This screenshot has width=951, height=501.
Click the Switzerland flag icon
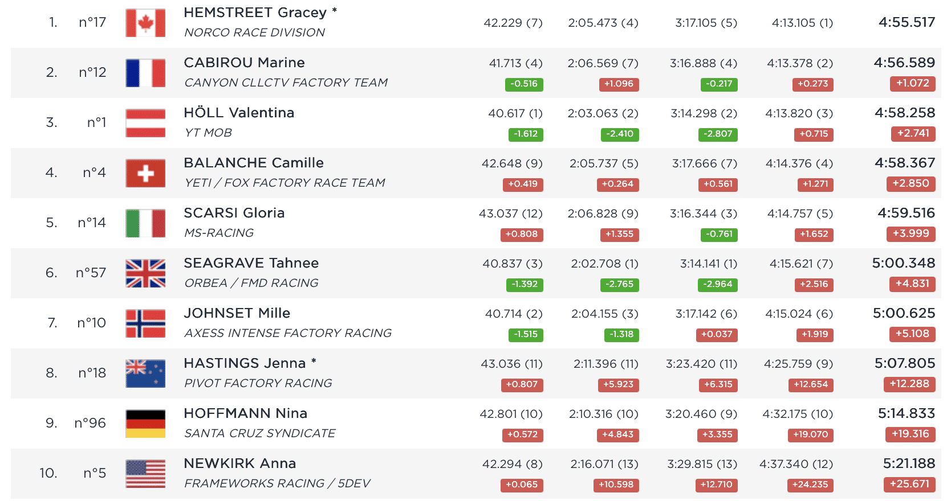coord(145,173)
